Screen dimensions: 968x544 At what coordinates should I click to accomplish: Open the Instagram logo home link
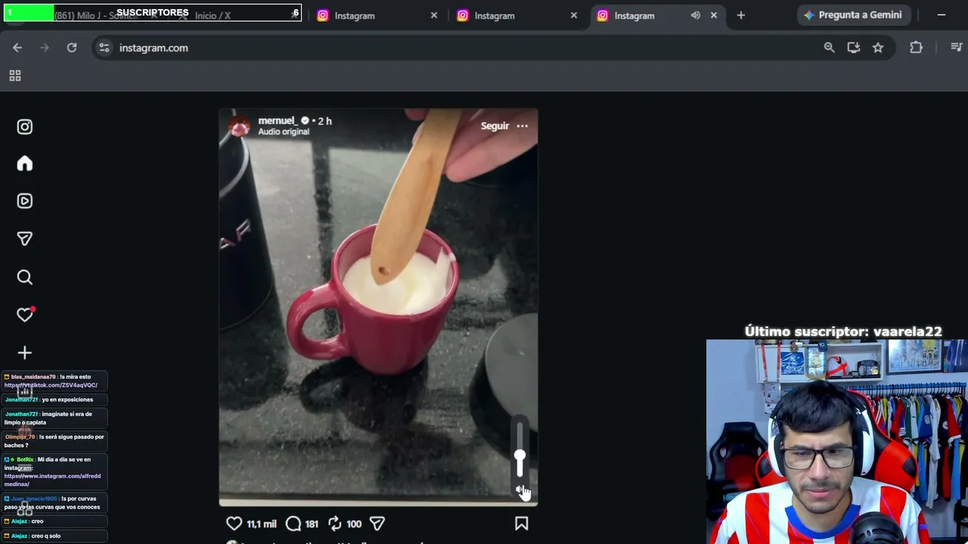[25, 127]
